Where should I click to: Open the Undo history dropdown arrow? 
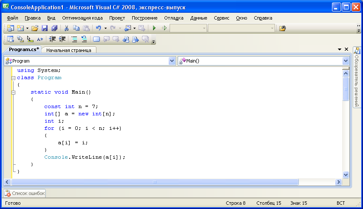[x=105, y=28]
